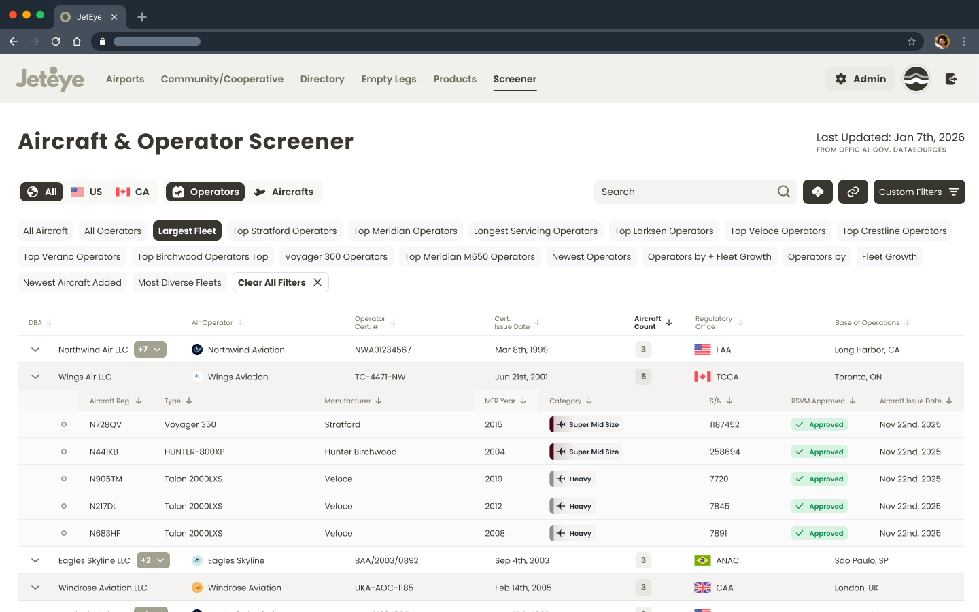Sort by Base of Operations arrow
Image resolution: width=979 pixels, height=612 pixels.
tap(908, 322)
